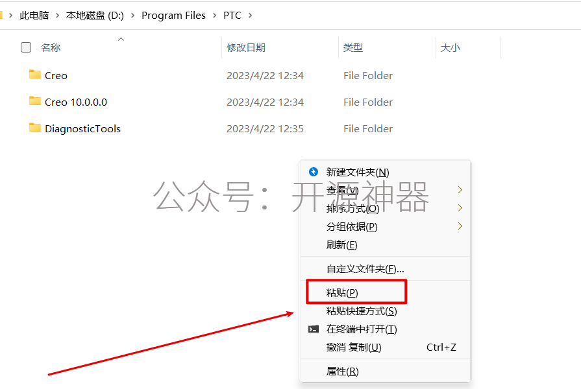Viewport: 581px width, 389px height.
Task: Click the blue New Folder menu icon
Action: coord(314,172)
